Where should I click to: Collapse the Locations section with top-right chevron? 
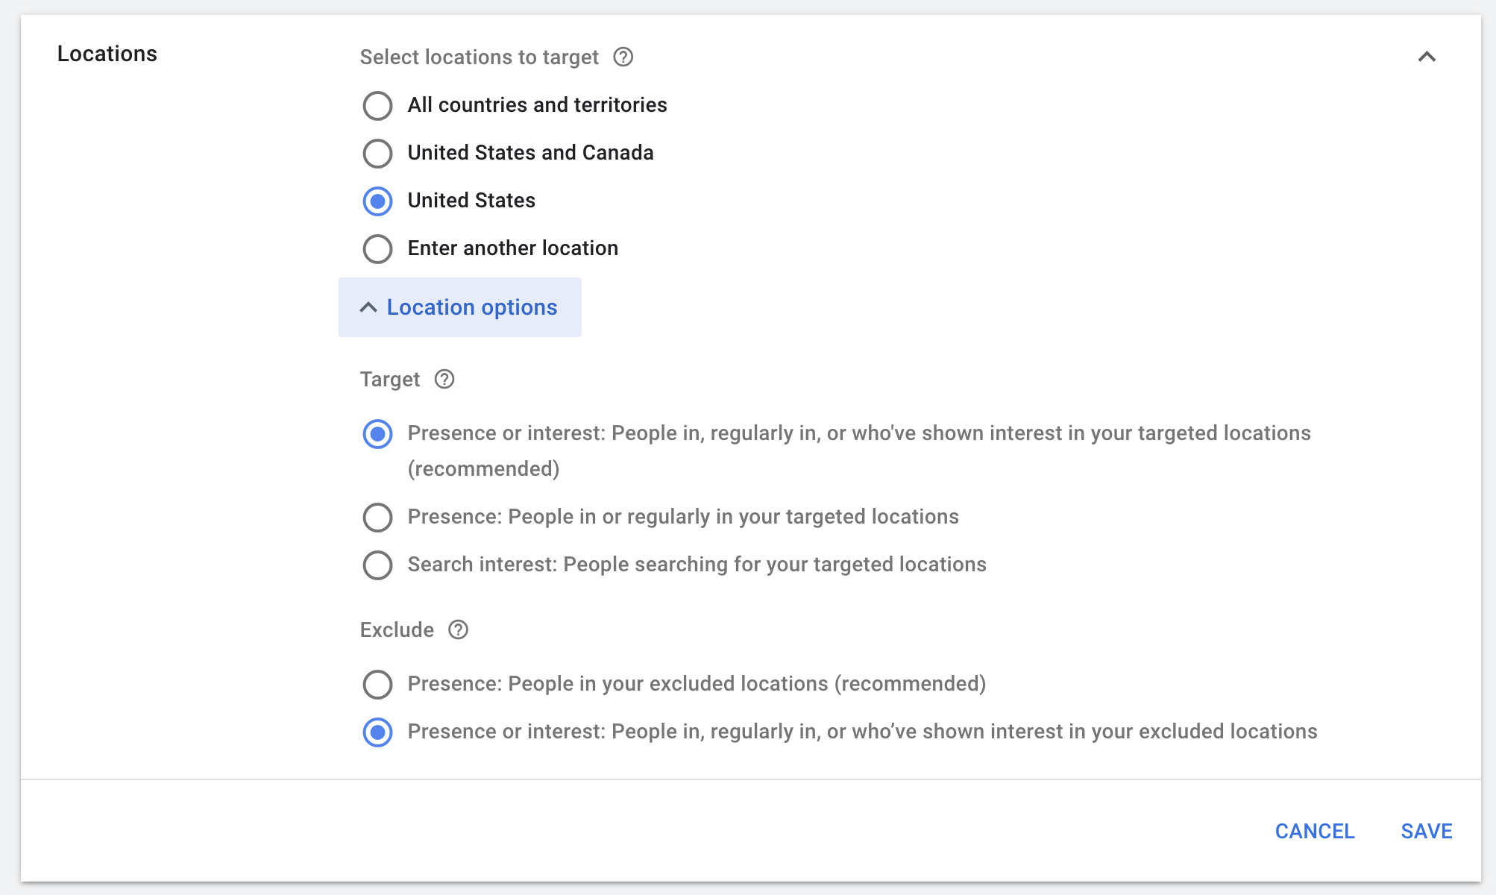(1427, 57)
